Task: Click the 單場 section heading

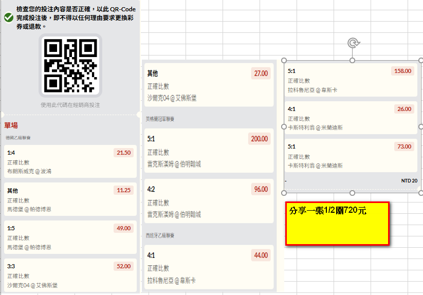Action: click(x=12, y=125)
